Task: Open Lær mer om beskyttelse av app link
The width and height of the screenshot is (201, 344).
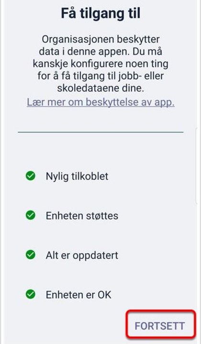Action: 100,102
